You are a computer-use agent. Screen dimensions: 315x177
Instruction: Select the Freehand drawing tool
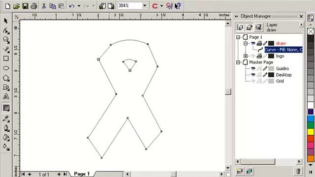[x=6, y=49]
